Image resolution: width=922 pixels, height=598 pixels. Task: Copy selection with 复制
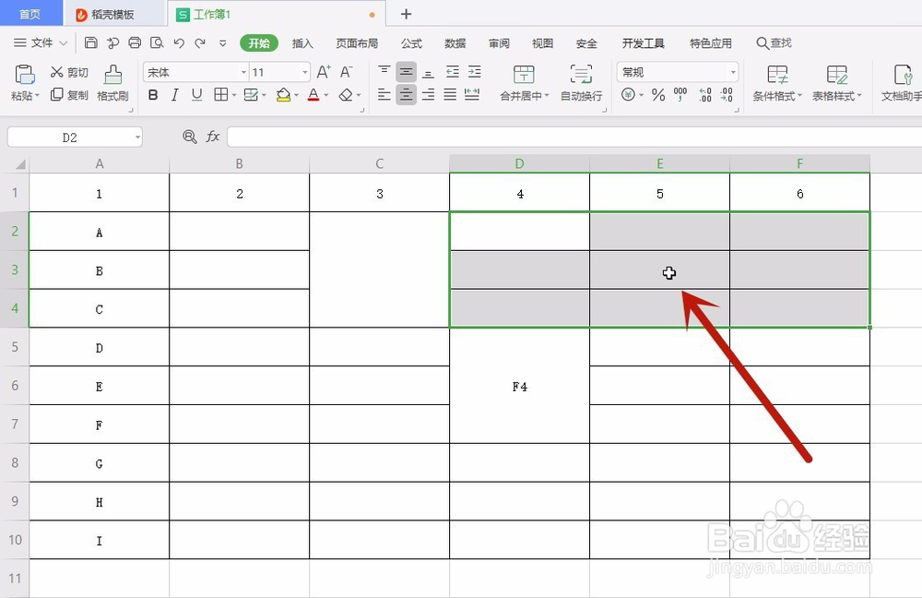tap(69, 95)
